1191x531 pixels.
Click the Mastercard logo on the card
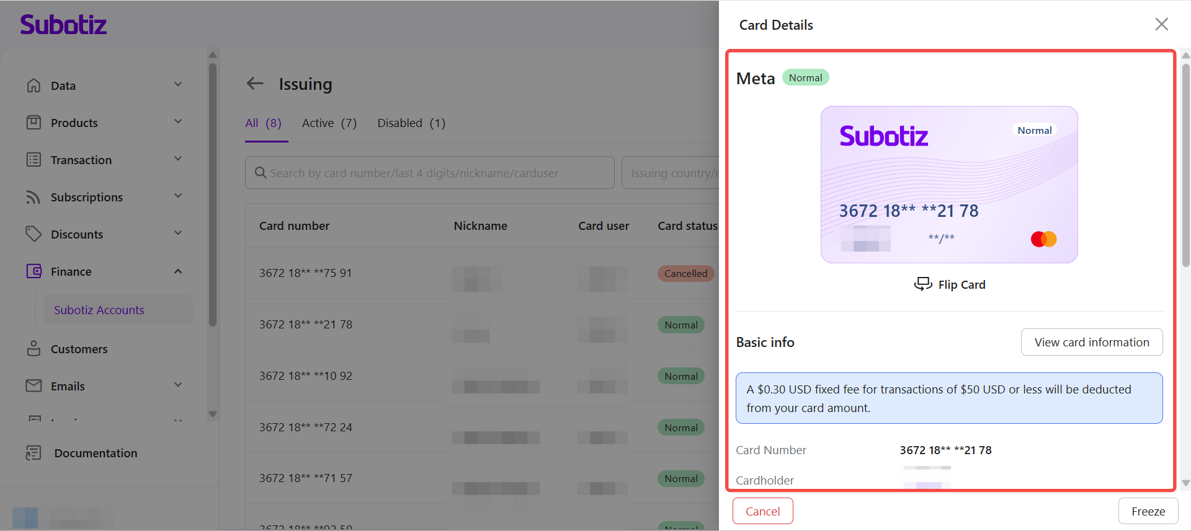coord(1043,239)
